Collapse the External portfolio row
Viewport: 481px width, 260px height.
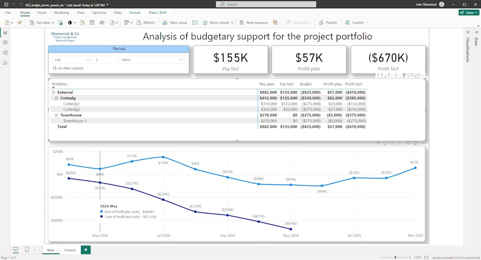click(x=53, y=92)
